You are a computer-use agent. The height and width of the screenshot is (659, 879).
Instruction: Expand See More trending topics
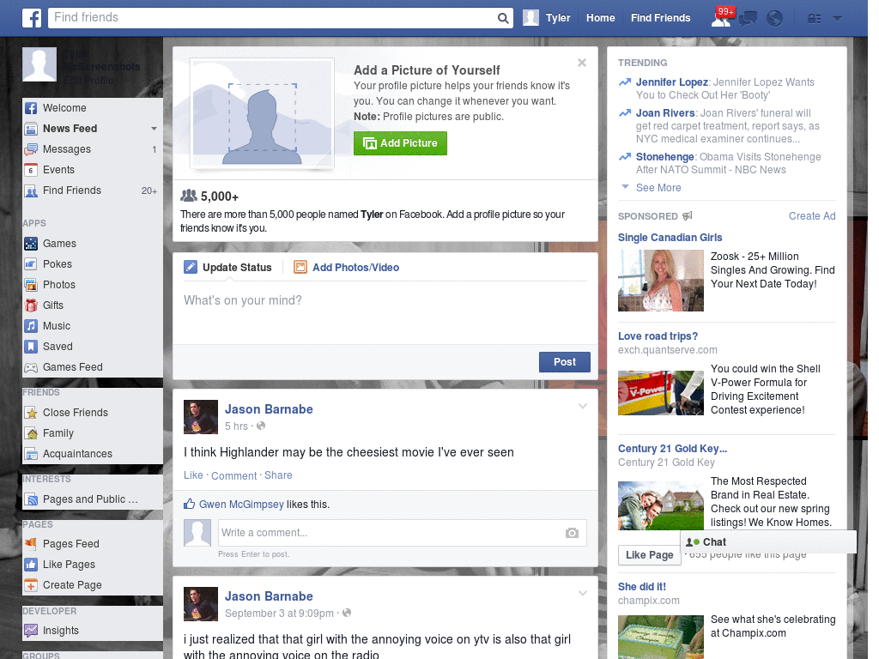[x=658, y=188]
